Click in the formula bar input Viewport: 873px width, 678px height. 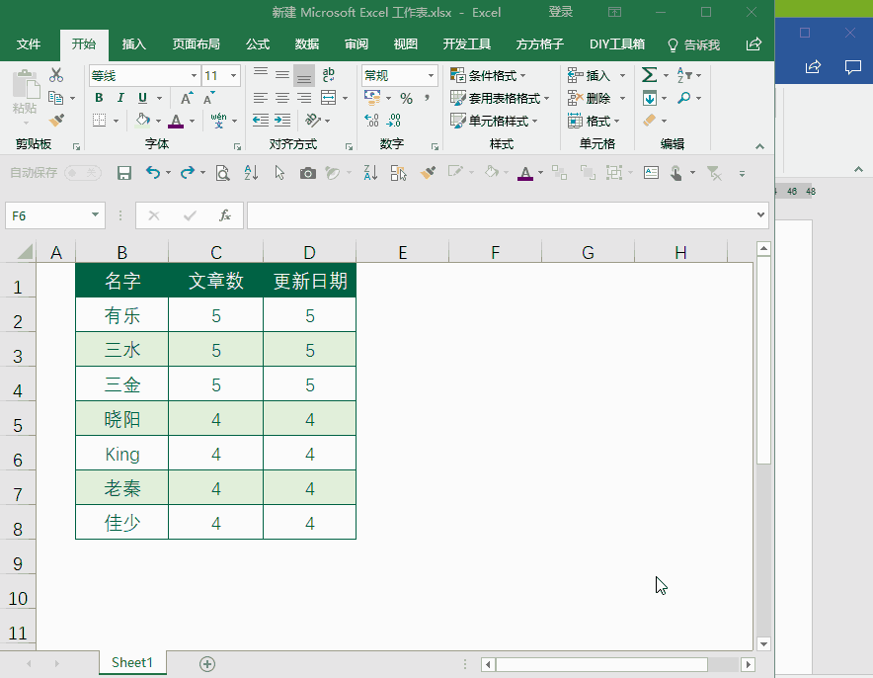click(501, 215)
